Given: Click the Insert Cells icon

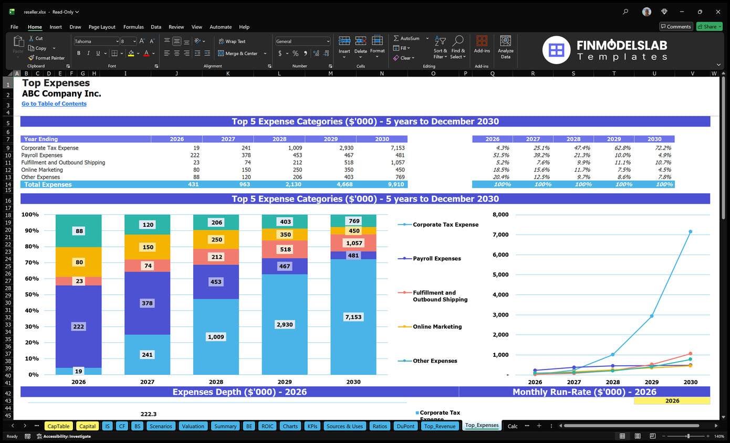Looking at the screenshot, I should point(345,46).
